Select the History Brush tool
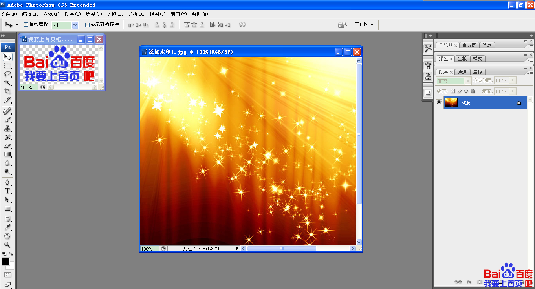The height and width of the screenshot is (289, 535). coord(7,137)
